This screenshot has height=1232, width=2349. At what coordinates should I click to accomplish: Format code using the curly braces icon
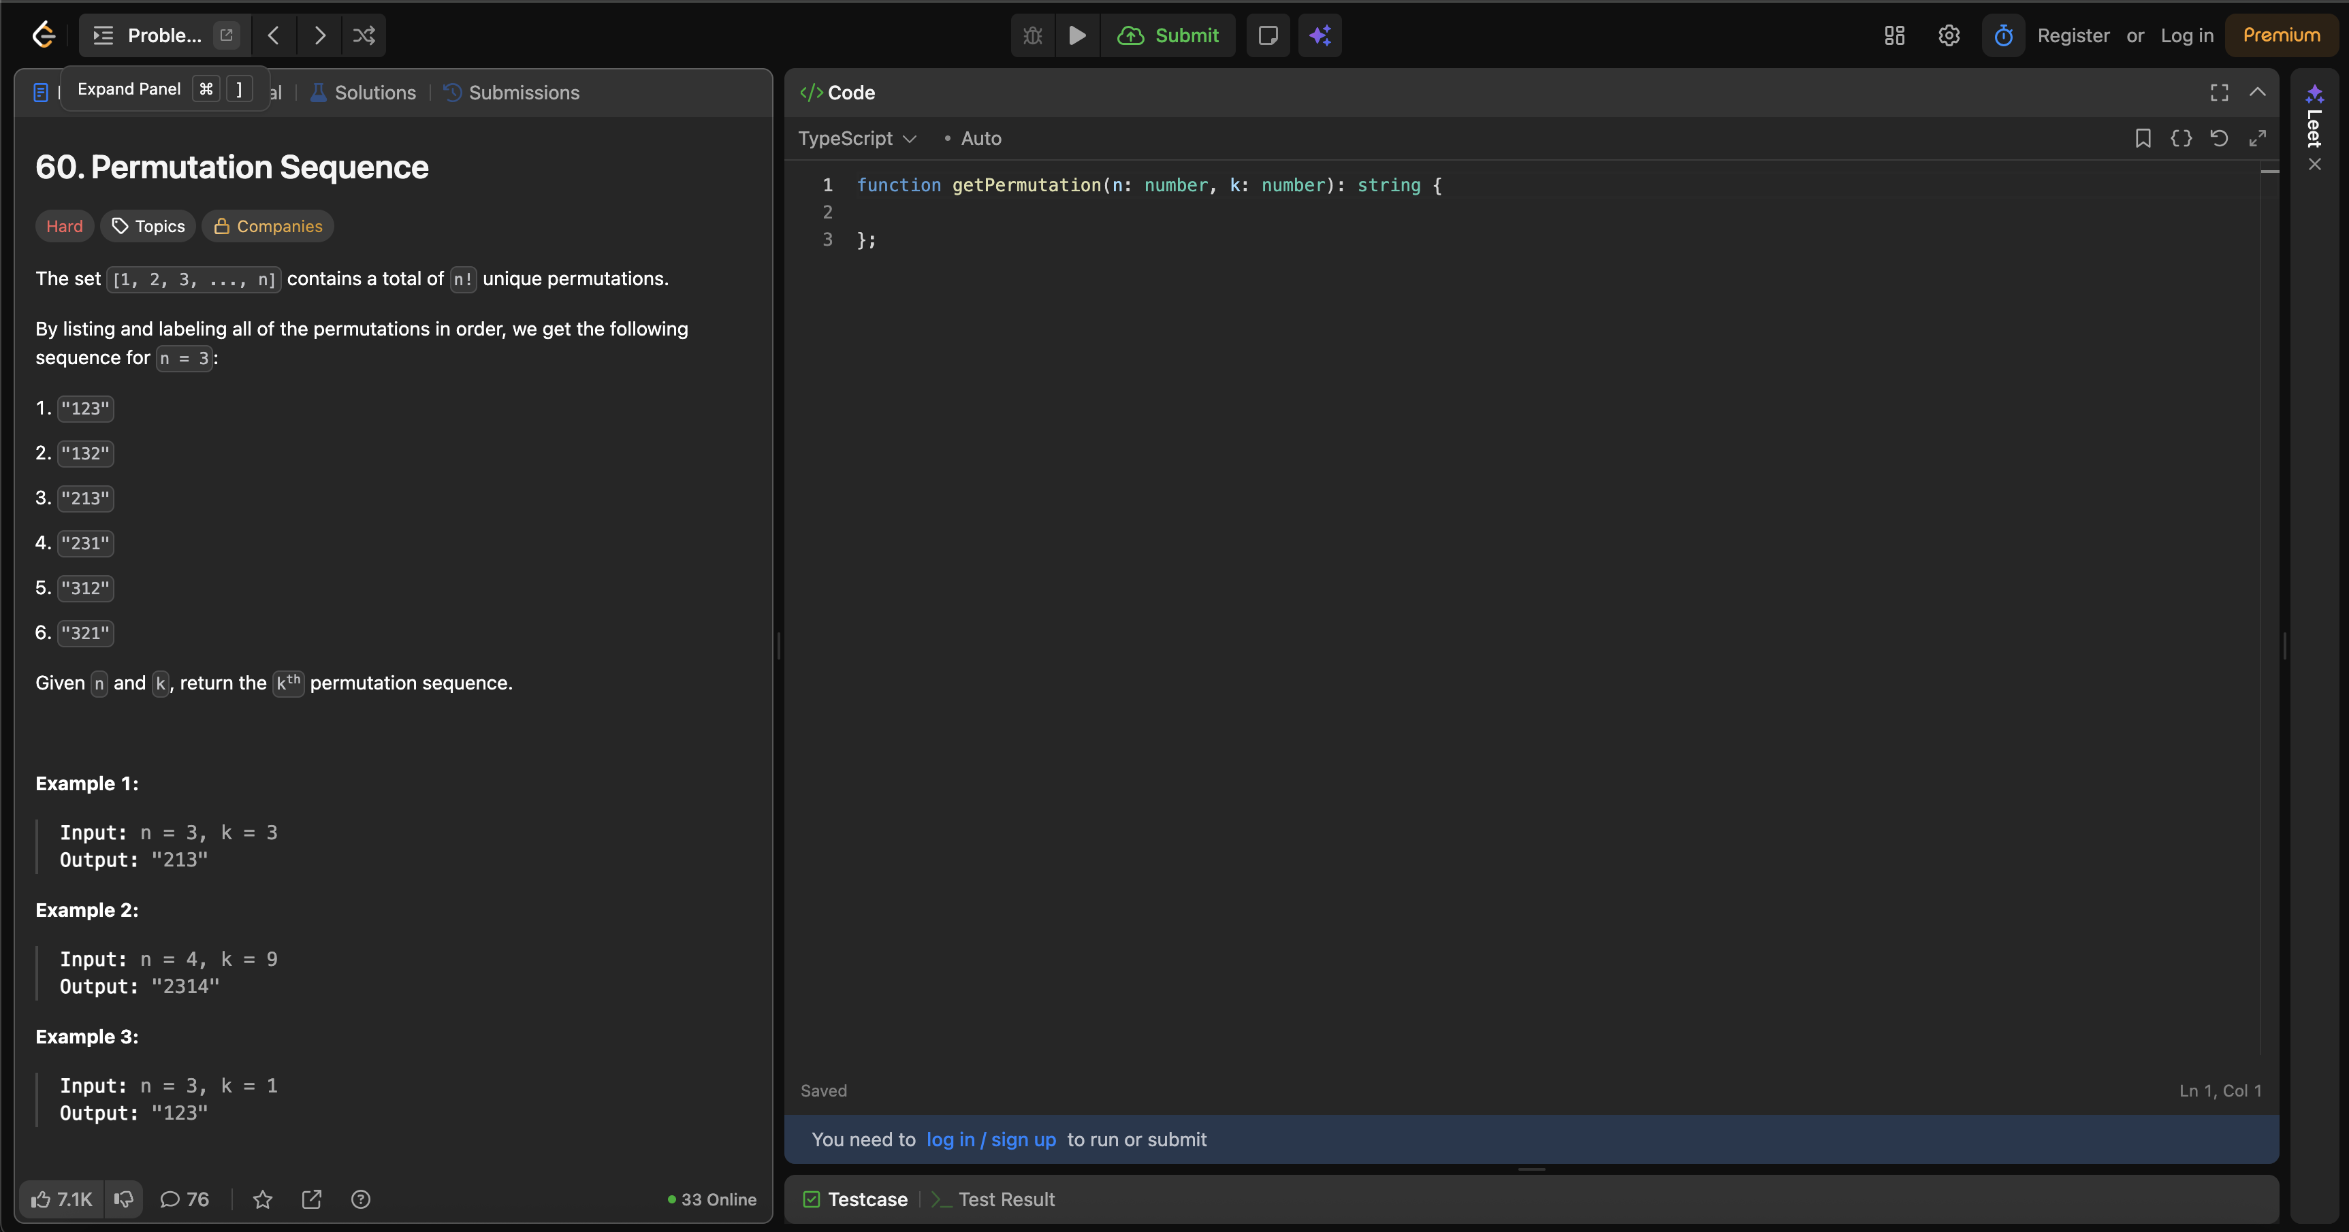point(2182,139)
